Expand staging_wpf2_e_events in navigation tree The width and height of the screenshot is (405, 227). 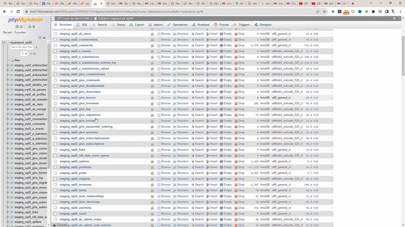coord(8,129)
